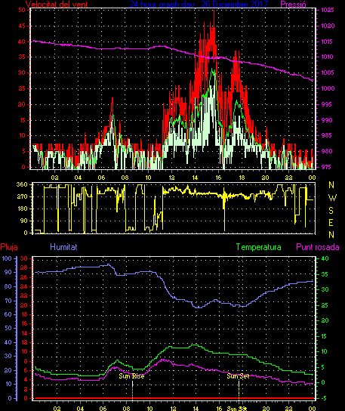Click hour label 06 under wind graph
Screen dimensions: 345x411
pos(101,178)
